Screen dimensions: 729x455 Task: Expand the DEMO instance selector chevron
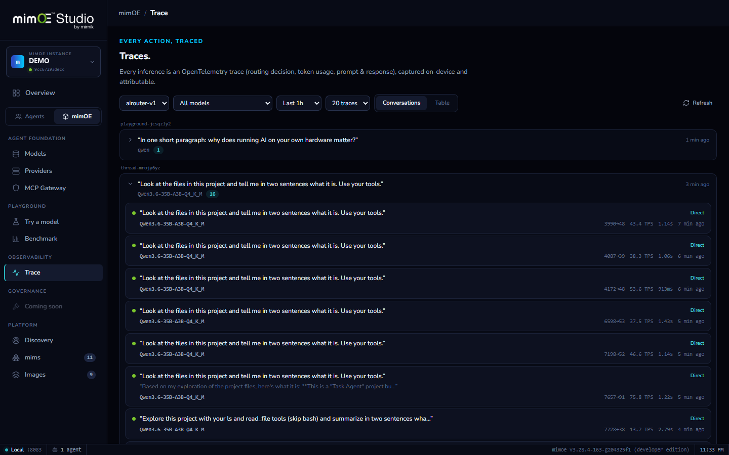(92, 62)
